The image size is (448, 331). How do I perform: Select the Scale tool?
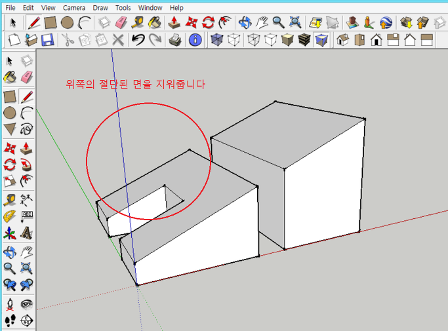10,181
